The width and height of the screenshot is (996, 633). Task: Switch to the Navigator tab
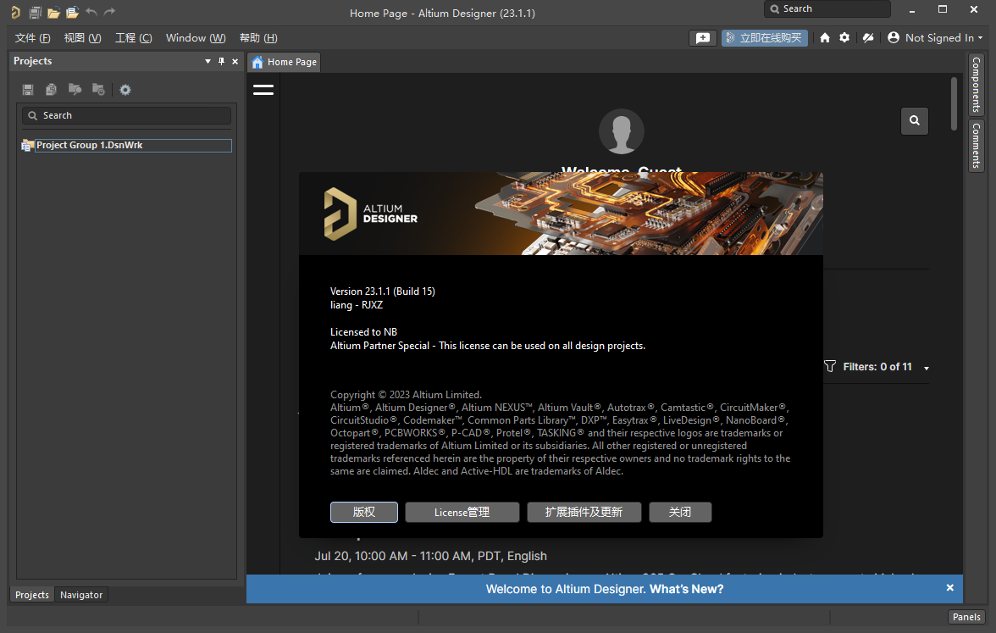(81, 595)
